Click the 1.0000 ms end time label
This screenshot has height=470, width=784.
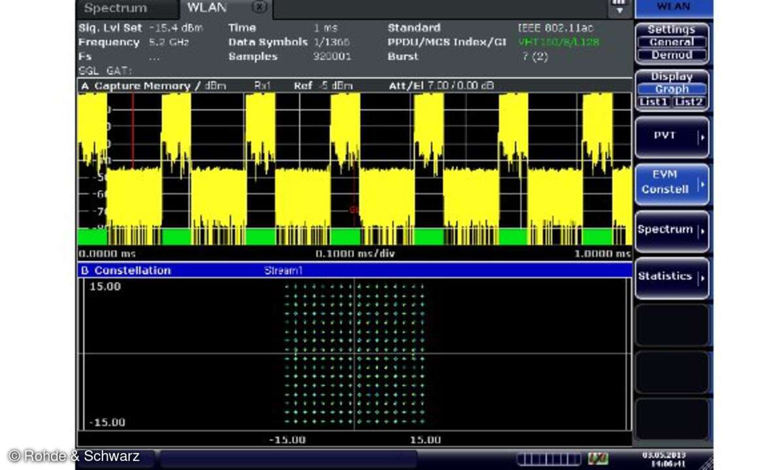tap(603, 253)
